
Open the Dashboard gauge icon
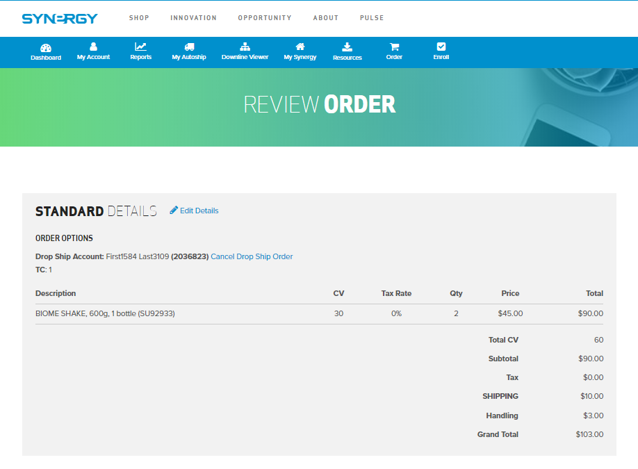(46, 48)
